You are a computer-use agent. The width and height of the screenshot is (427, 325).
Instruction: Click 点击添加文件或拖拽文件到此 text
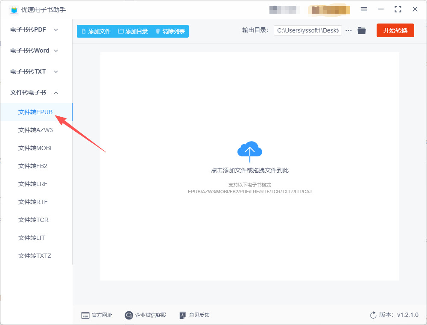(x=250, y=170)
